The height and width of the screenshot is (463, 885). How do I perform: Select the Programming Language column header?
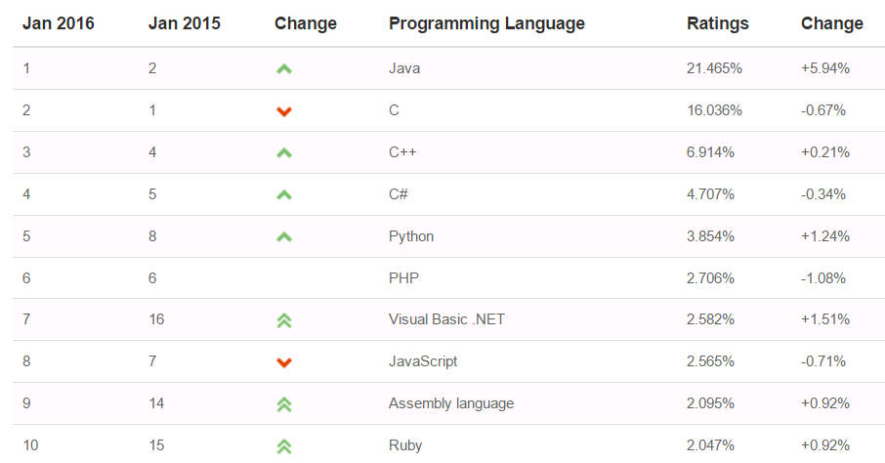coord(486,23)
